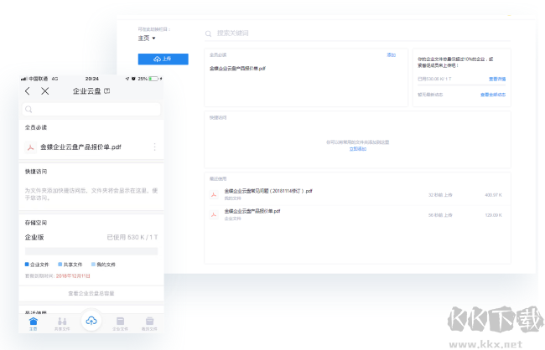Open the rightmost 我的文件 bottom tab
Viewport: 545px width, 350px height.
point(149,323)
